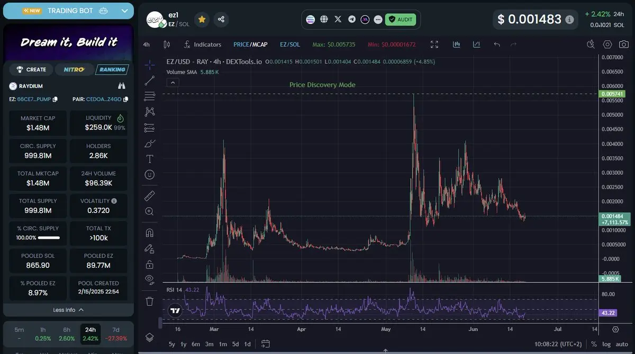Set chart range to 3m
Screen dimensions: 635x354
pos(210,344)
